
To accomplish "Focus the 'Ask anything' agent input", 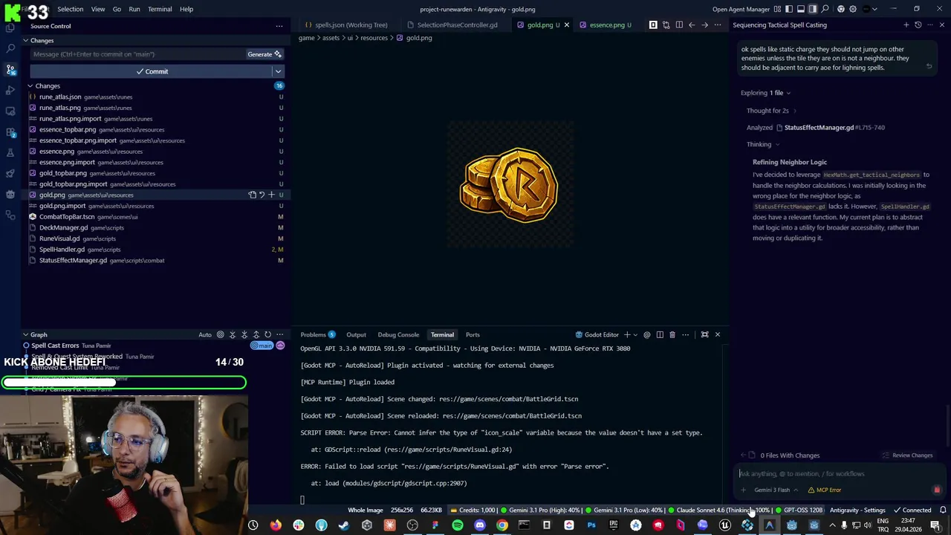I will pyautogui.click(x=838, y=473).
